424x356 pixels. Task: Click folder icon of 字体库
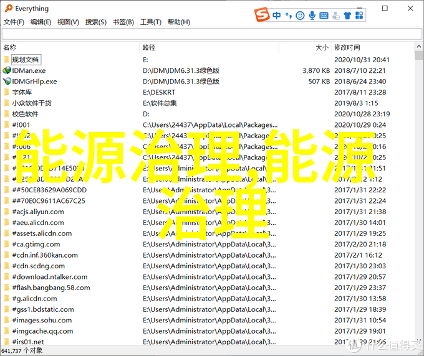pyautogui.click(x=6, y=92)
